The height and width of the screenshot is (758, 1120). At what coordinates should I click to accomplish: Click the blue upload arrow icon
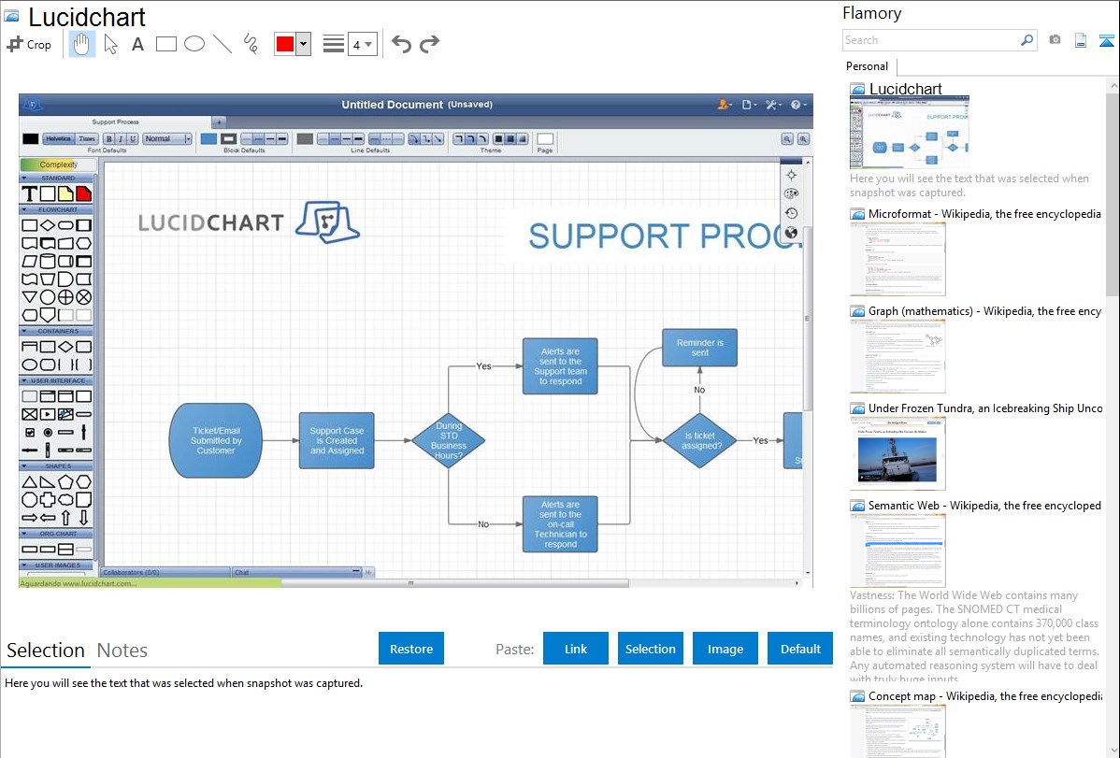[x=1106, y=40]
